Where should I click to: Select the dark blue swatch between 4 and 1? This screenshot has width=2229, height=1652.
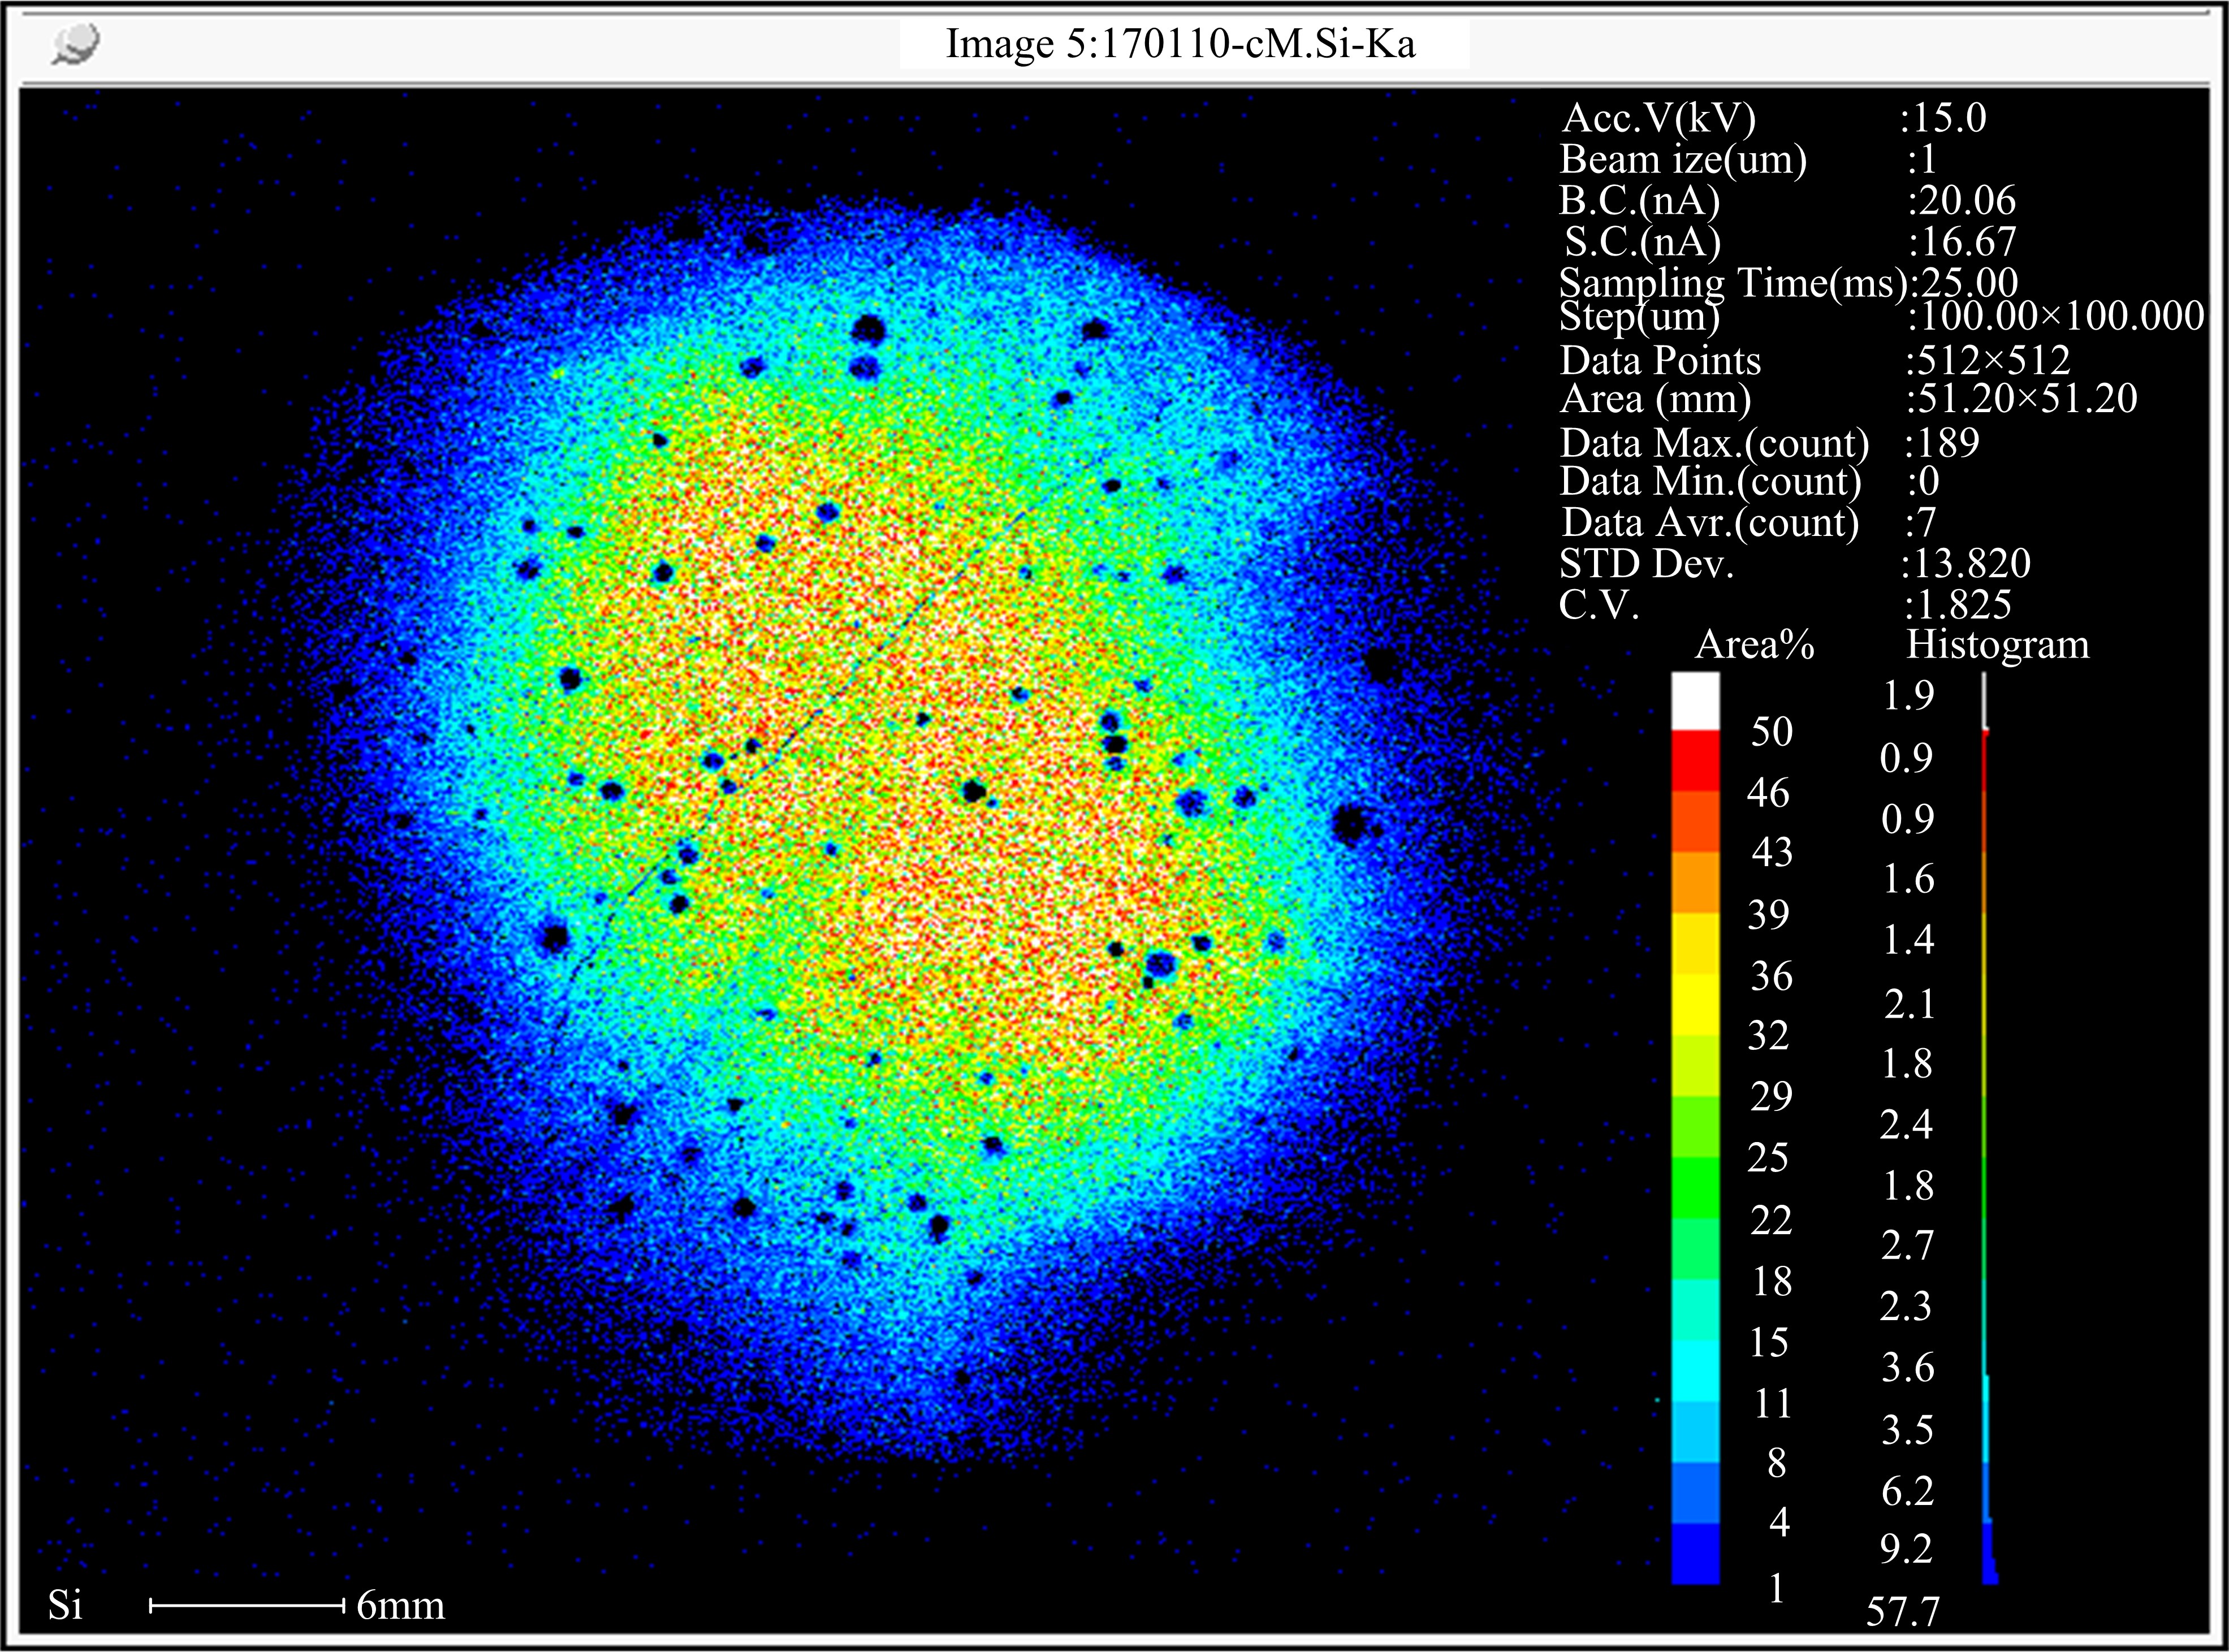(x=1695, y=1554)
